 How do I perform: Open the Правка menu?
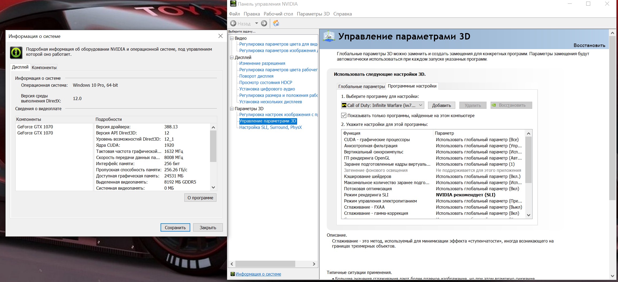point(252,14)
